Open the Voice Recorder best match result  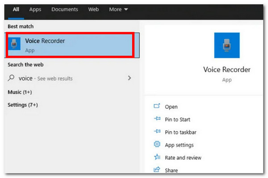[x=72, y=45]
